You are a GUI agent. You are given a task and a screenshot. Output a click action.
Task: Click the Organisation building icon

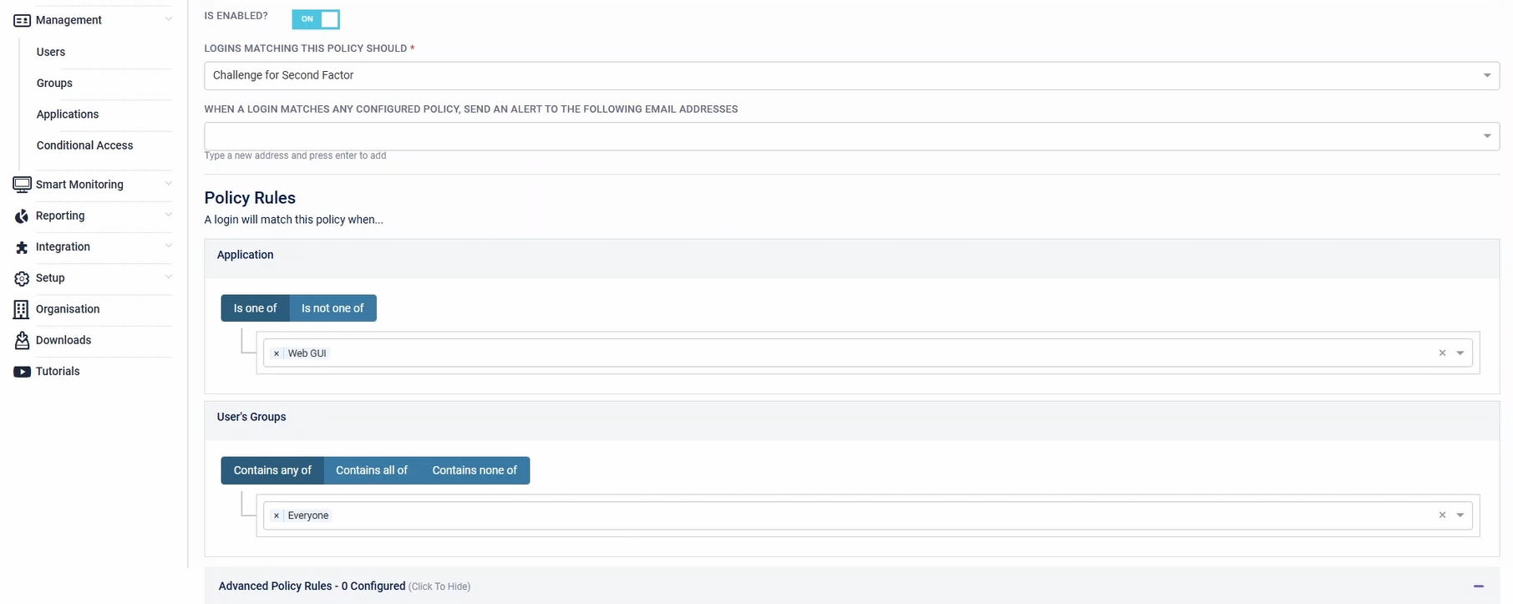(22, 309)
